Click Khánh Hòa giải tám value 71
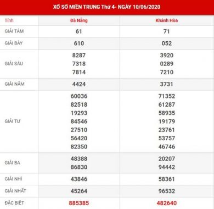Screen dimensions: 214x209 point(167,31)
